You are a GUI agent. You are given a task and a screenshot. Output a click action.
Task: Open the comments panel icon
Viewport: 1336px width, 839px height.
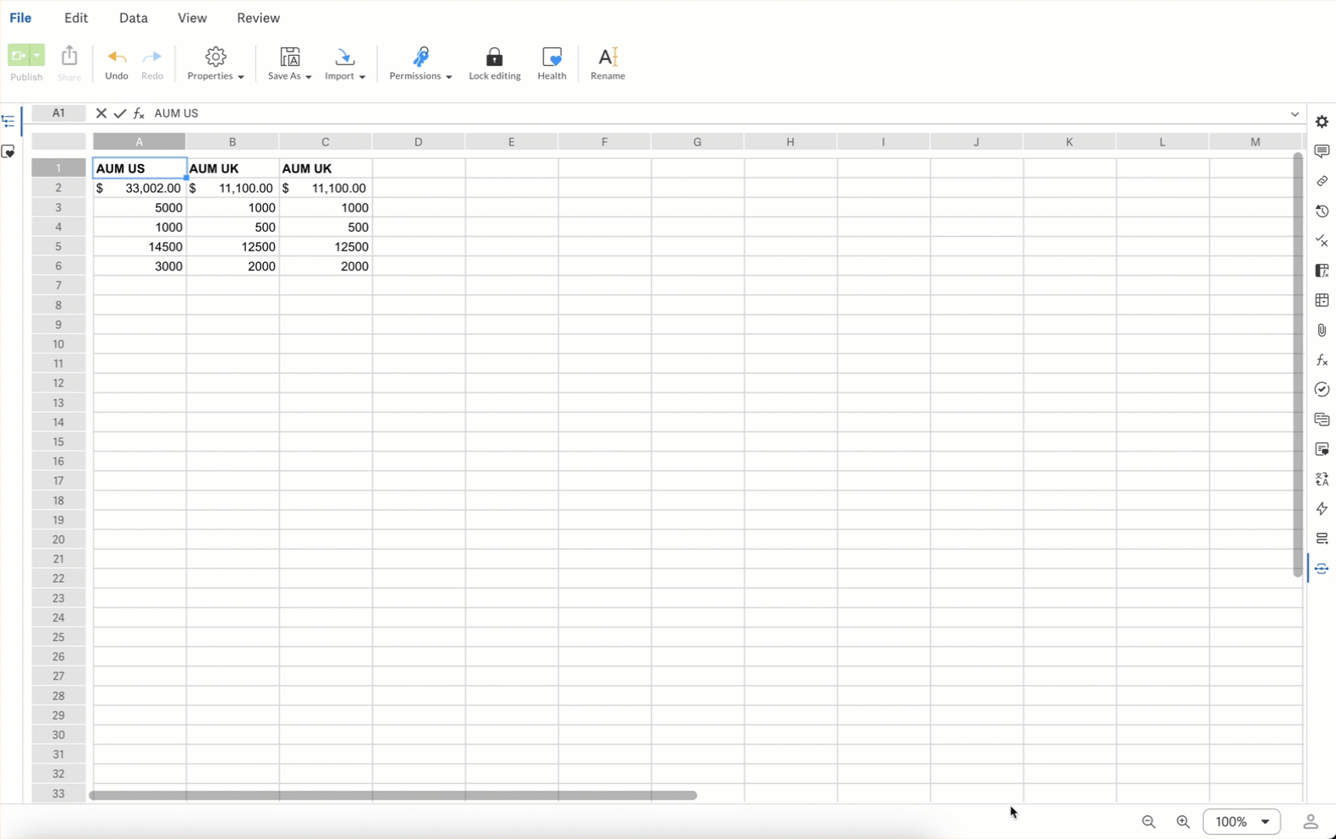tap(1322, 151)
